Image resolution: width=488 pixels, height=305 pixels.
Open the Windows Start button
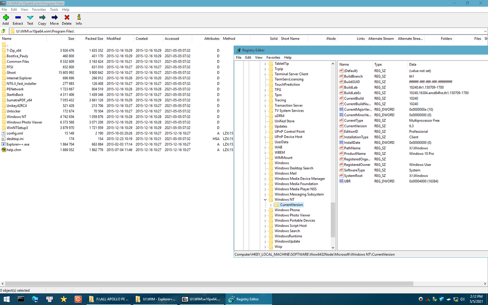[7, 299]
